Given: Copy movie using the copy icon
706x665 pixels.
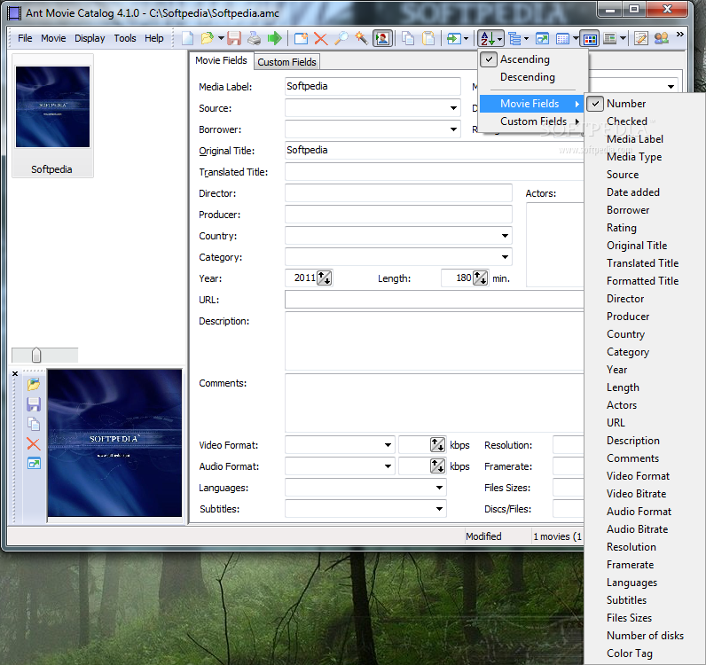Looking at the screenshot, I should tap(408, 39).
